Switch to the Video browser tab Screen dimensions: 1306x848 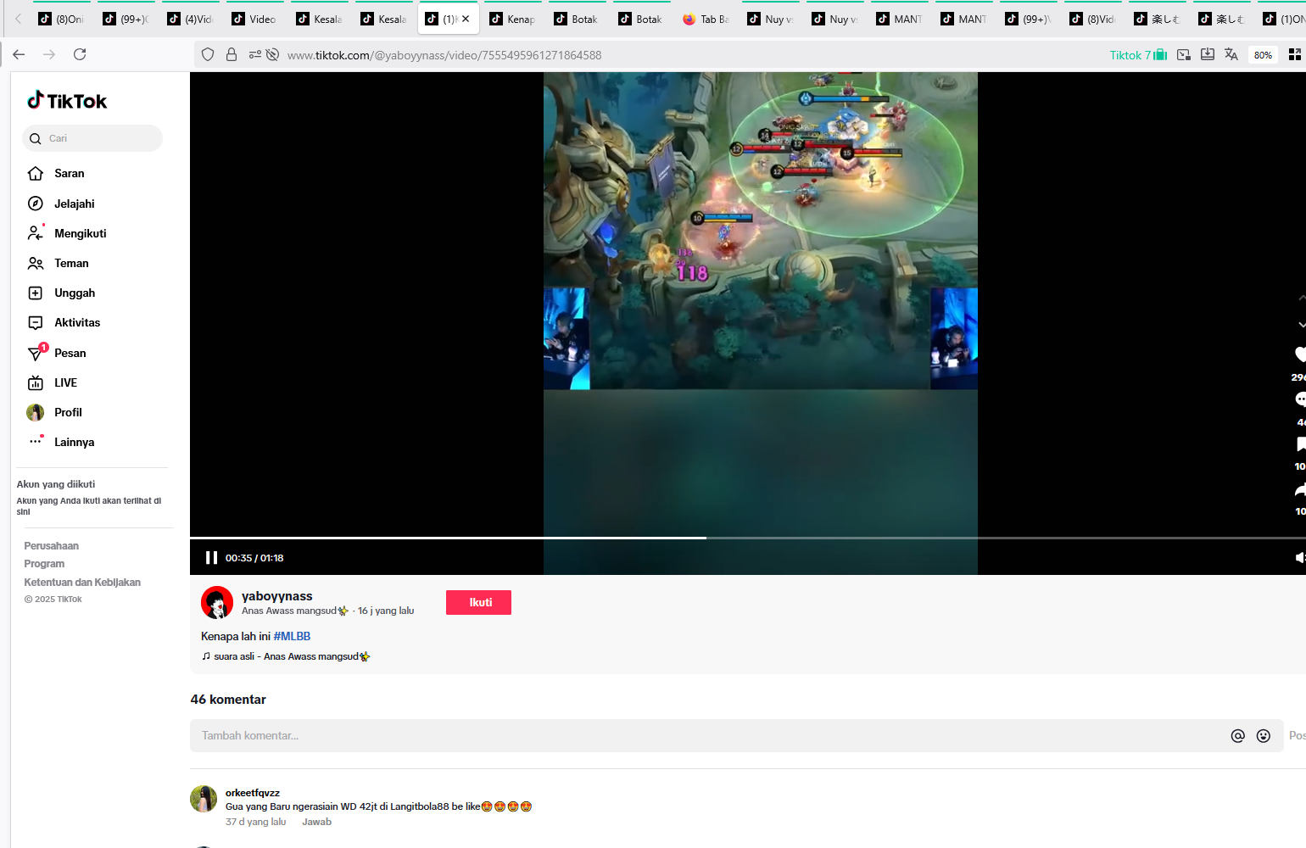tap(255, 19)
